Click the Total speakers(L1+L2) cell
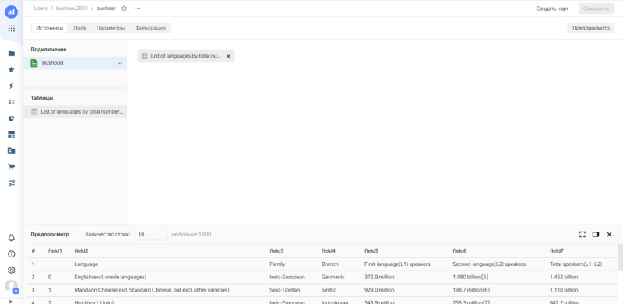This screenshot has width=623, height=304. [x=575, y=264]
